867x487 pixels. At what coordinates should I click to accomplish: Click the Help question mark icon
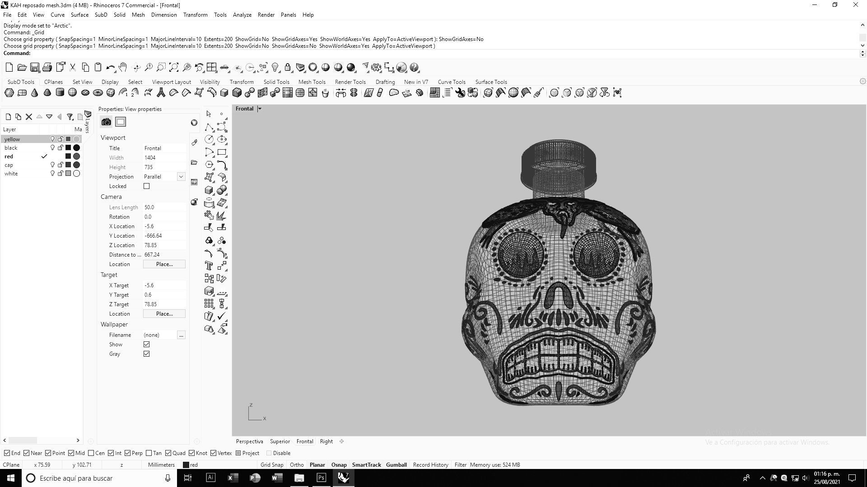pos(414,68)
